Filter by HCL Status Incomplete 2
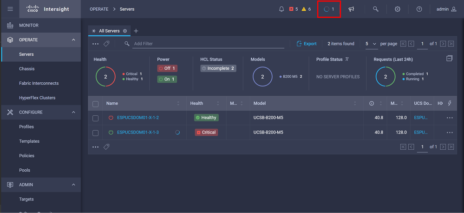Image resolution: width=464 pixels, height=213 pixels. pos(218,68)
